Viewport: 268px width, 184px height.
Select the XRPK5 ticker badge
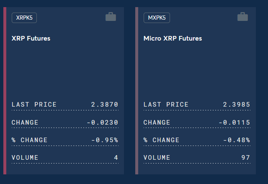(24, 18)
